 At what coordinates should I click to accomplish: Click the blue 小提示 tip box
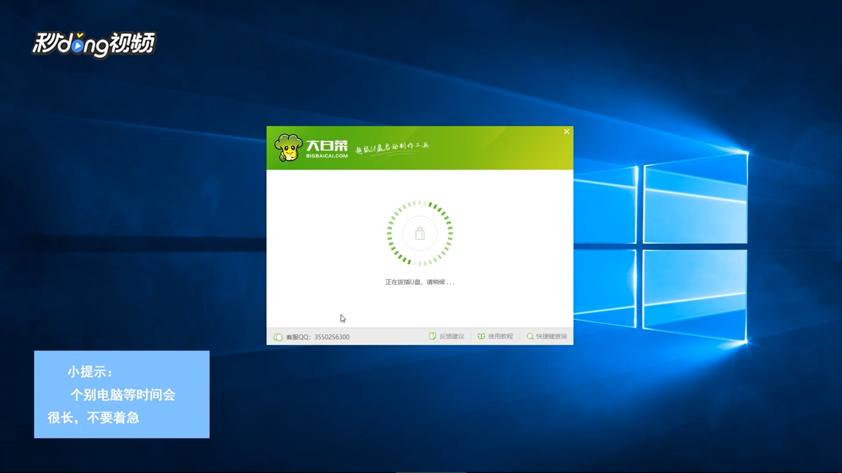coord(121,394)
